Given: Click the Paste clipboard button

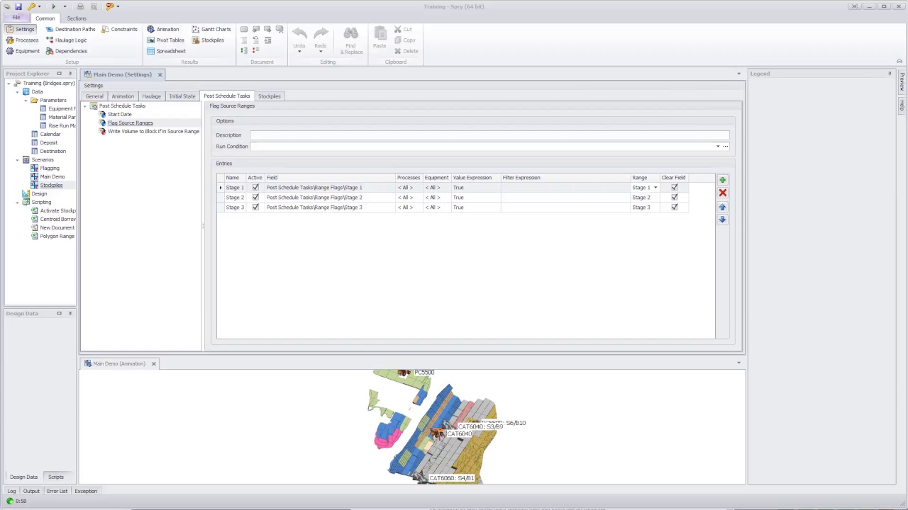Looking at the screenshot, I should pos(380,38).
